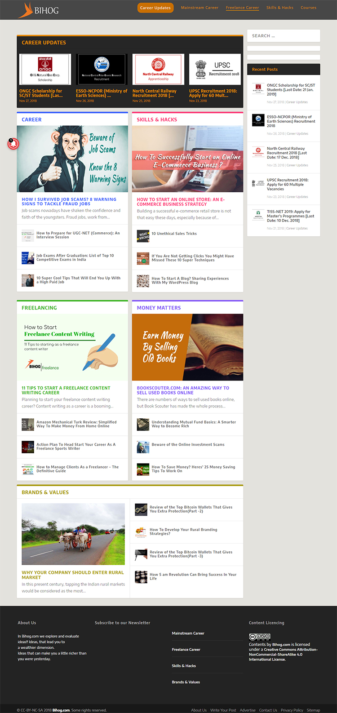Select the Career Updates nav button
The image size is (337, 713).
(155, 8)
